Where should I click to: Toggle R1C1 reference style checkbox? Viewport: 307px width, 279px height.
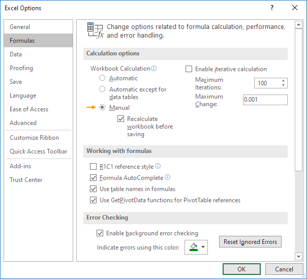tap(93, 167)
